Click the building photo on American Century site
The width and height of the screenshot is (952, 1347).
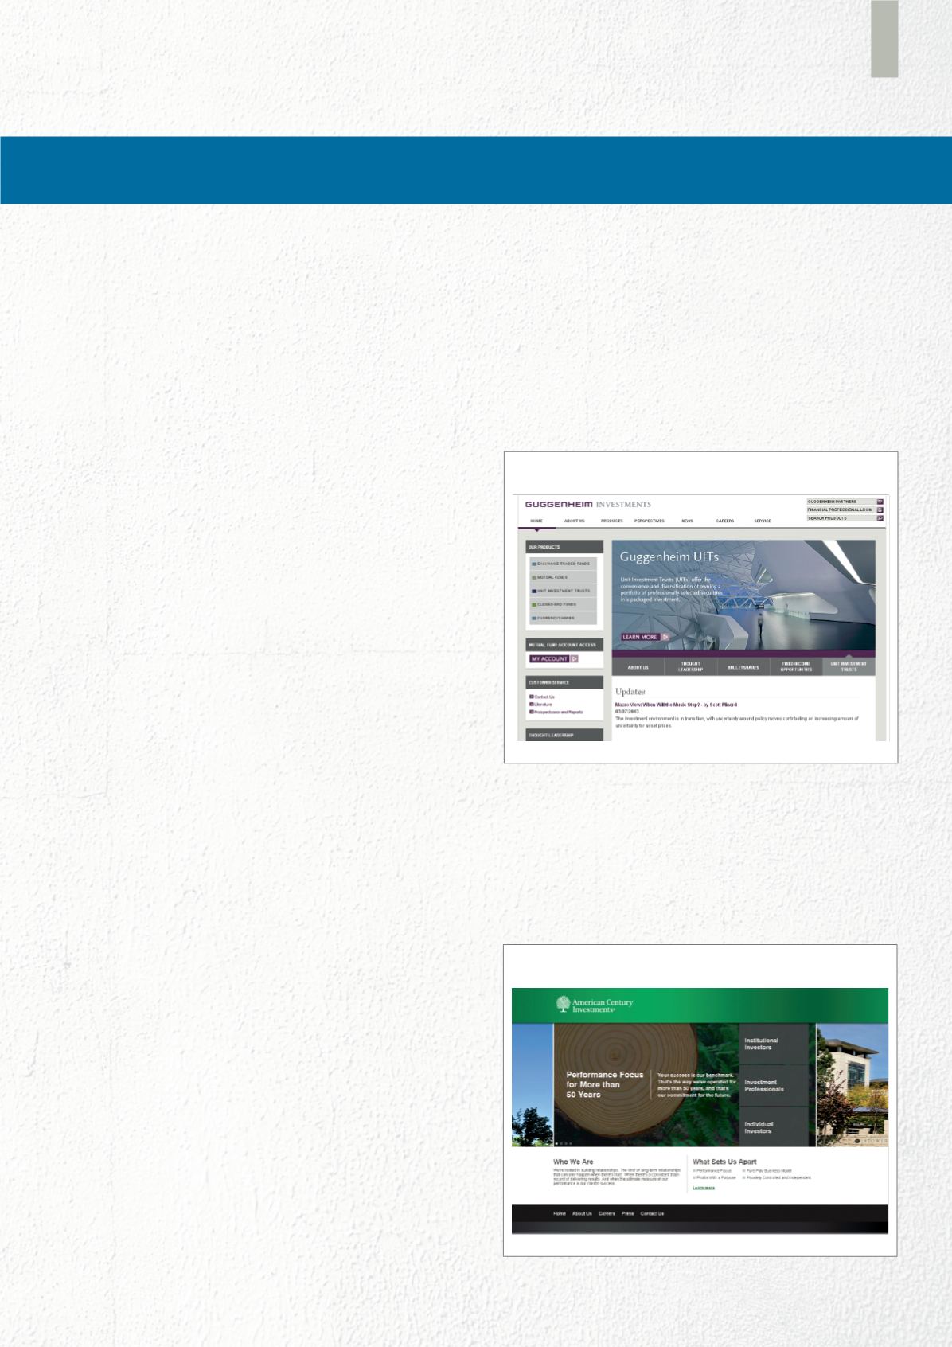(853, 1085)
